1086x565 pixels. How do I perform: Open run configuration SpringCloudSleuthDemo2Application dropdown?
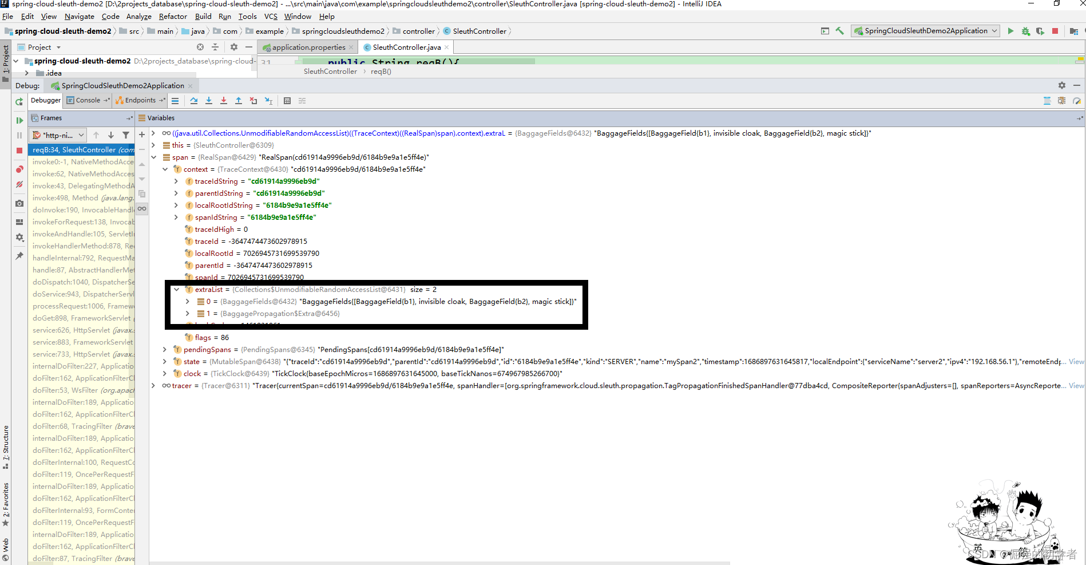click(926, 31)
